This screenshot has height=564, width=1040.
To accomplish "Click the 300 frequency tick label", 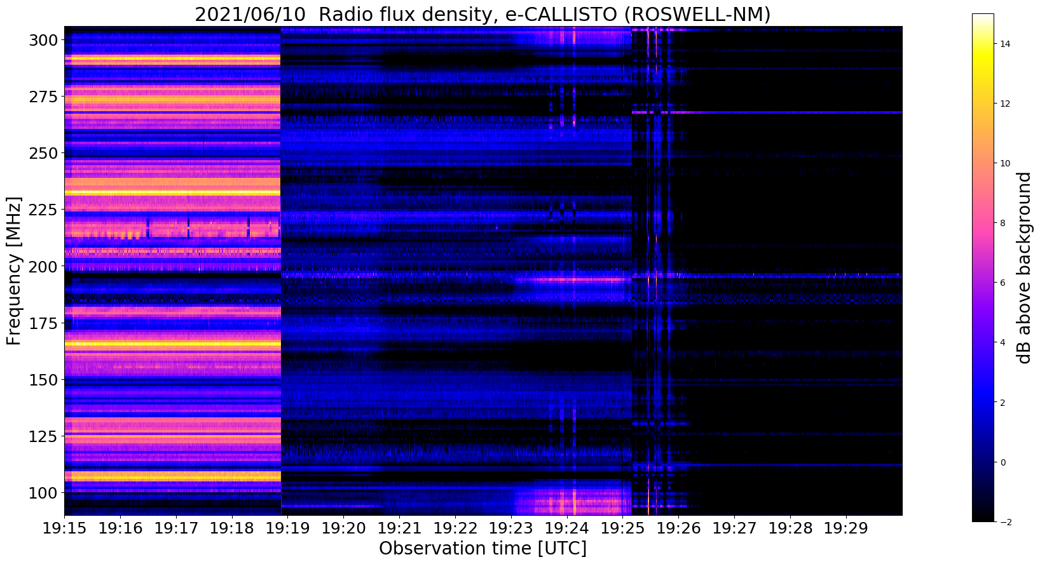I will tap(43, 41).
